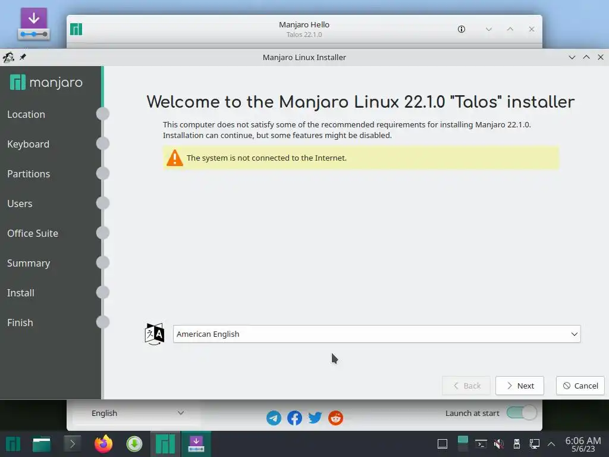Select the Install step in sidebar

(x=21, y=293)
